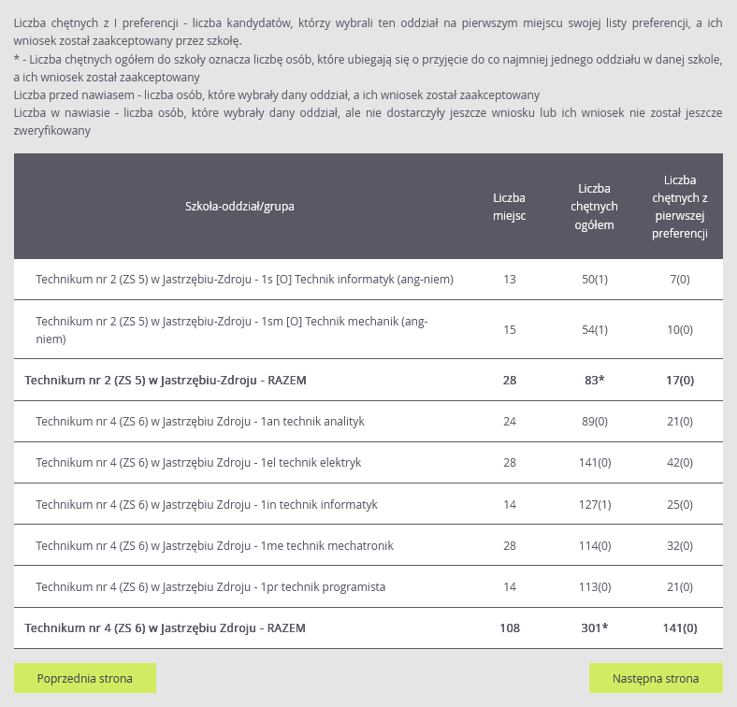
Task: Select the '1el technik elektryk' row
Action: (x=198, y=463)
